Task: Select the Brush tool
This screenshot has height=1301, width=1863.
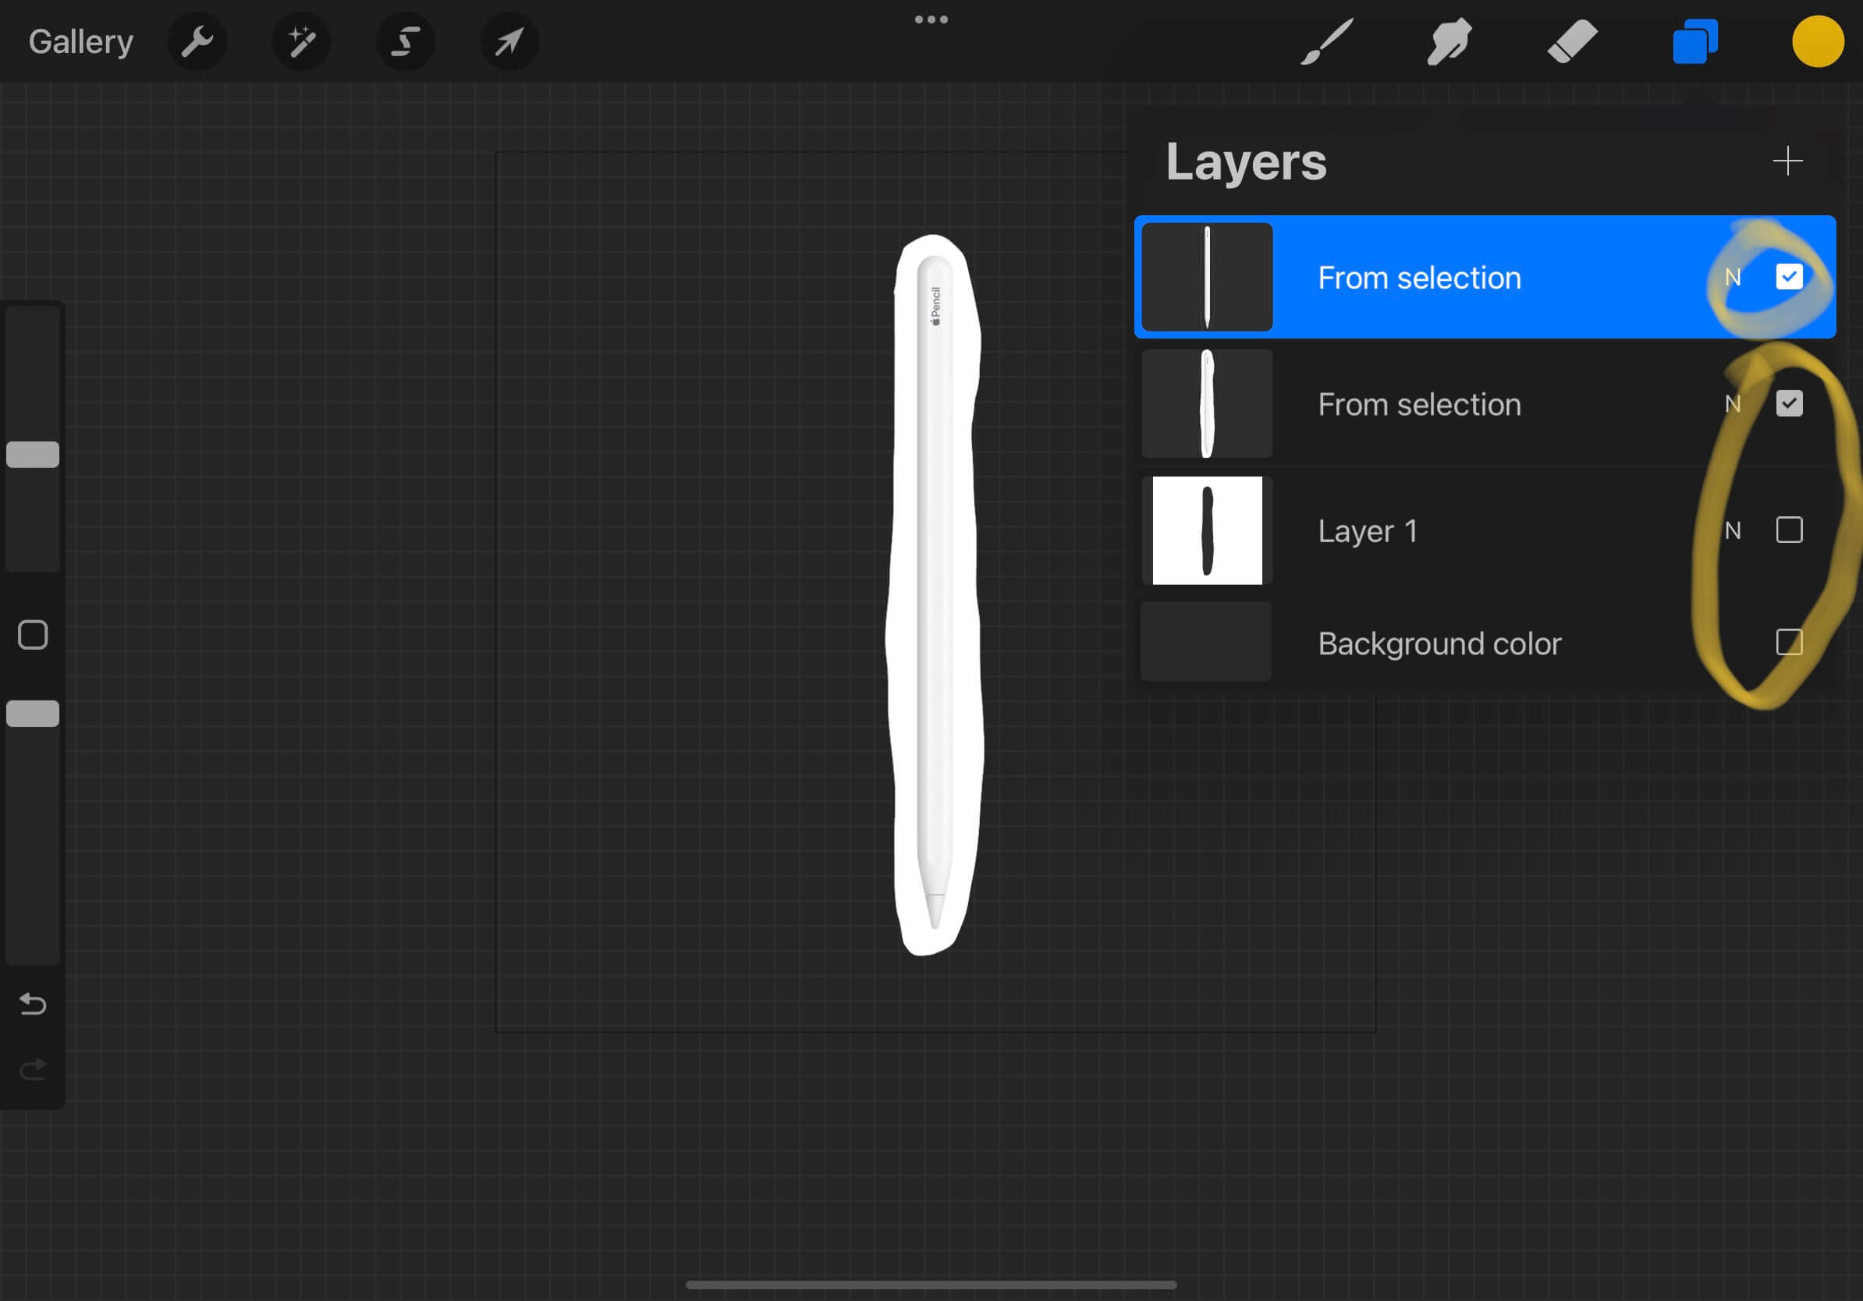Action: pos(1326,41)
